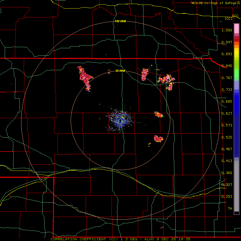Viewport: 241px width, 241px height.
Task: Click the 0.253 legend value
Action: pyautogui.click(x=227, y=197)
